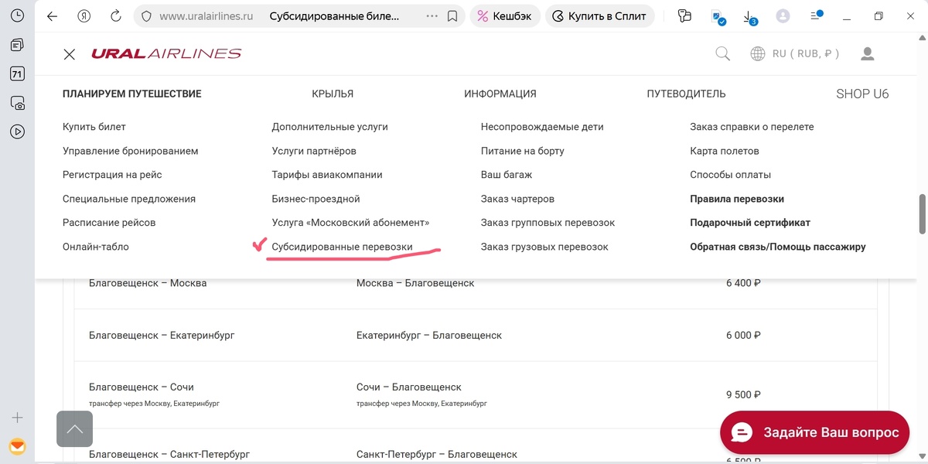The height and width of the screenshot is (464, 928).
Task: Open chat via Задайте Ваш вопрос button
Action: point(814,432)
